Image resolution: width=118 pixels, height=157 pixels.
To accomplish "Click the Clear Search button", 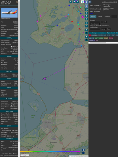I will pos(94,24).
